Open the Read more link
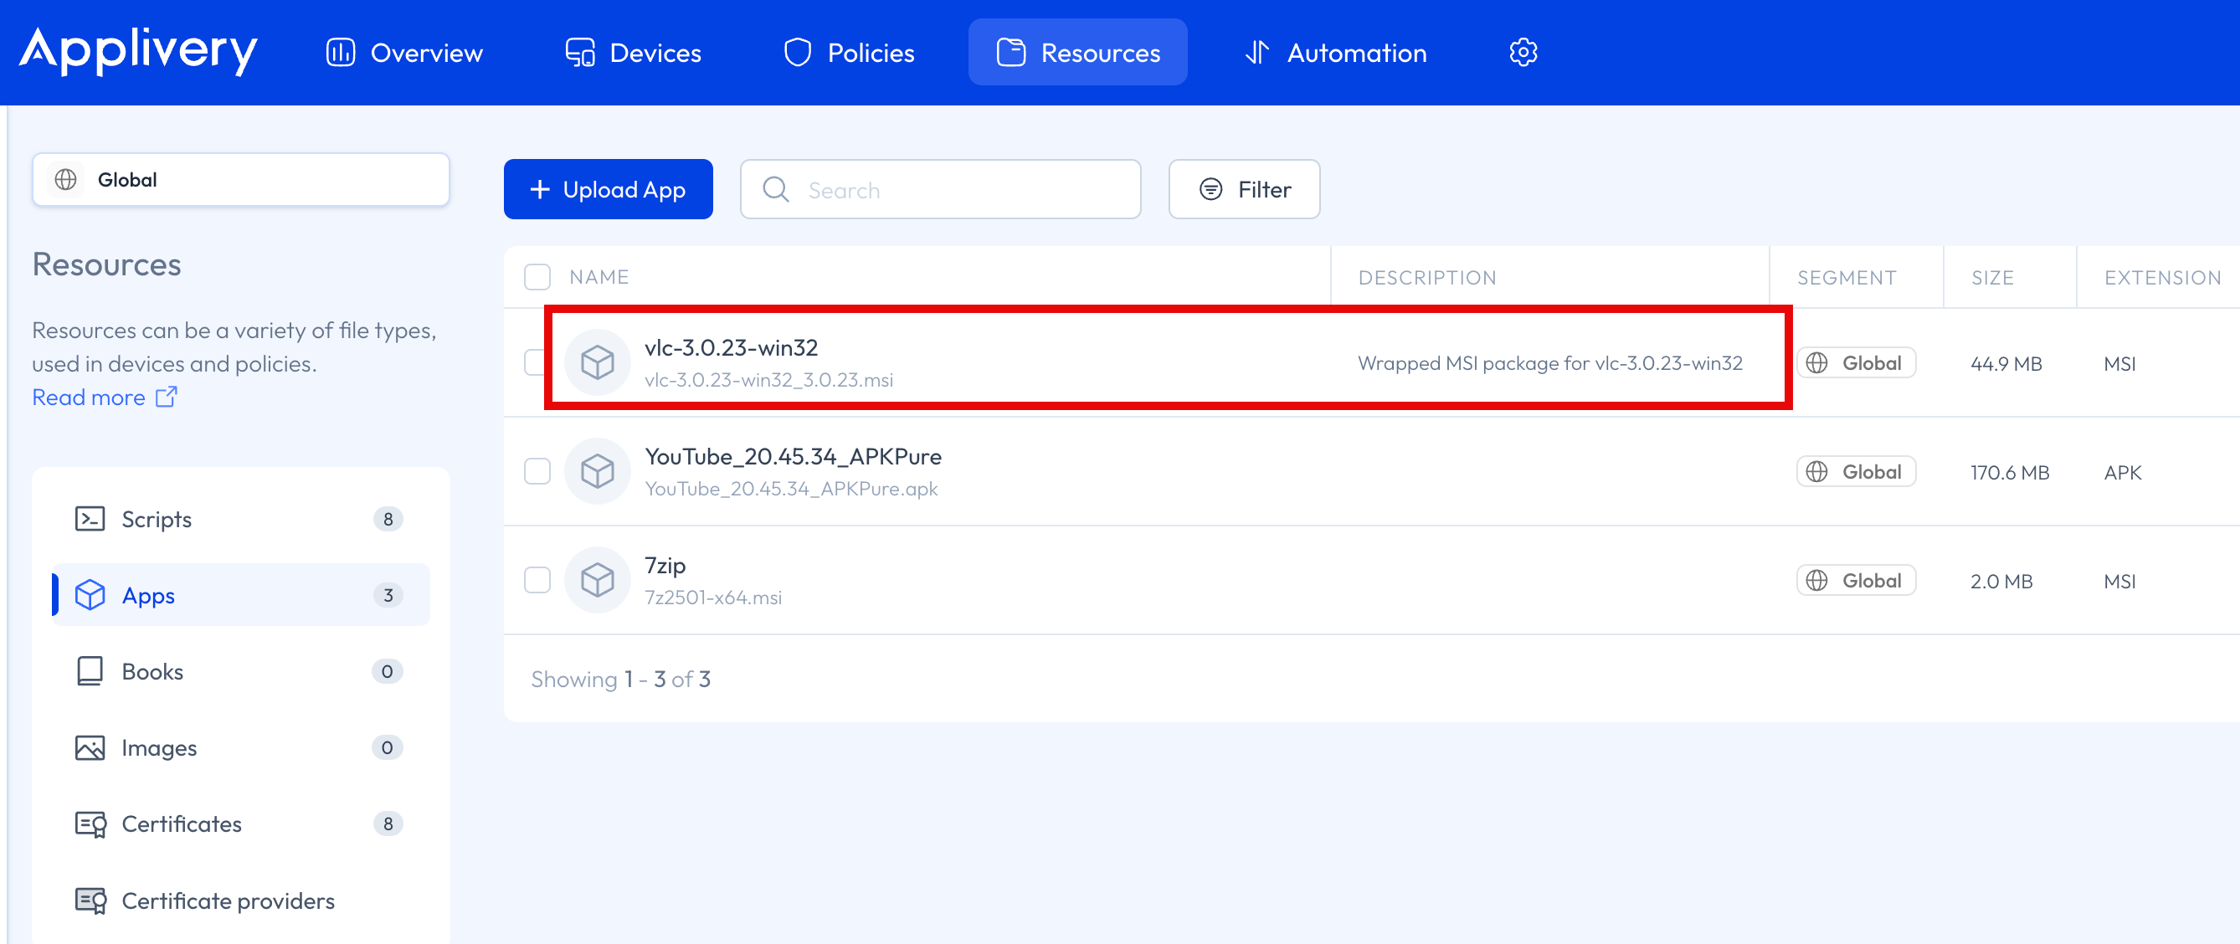 [x=89, y=398]
